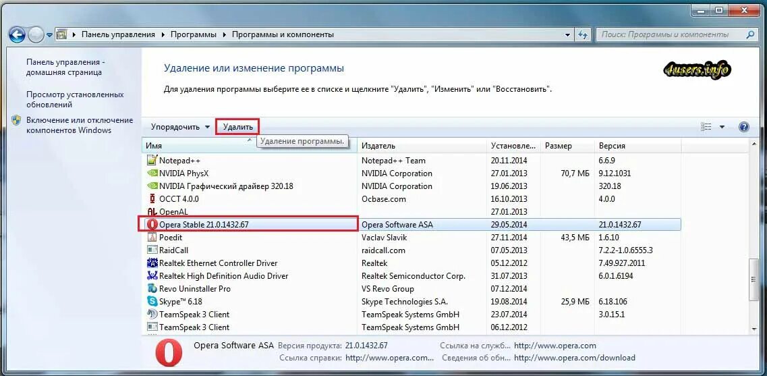The height and width of the screenshot is (376, 767).
Task: Click the Skype 6.18 icon
Action: point(152,302)
